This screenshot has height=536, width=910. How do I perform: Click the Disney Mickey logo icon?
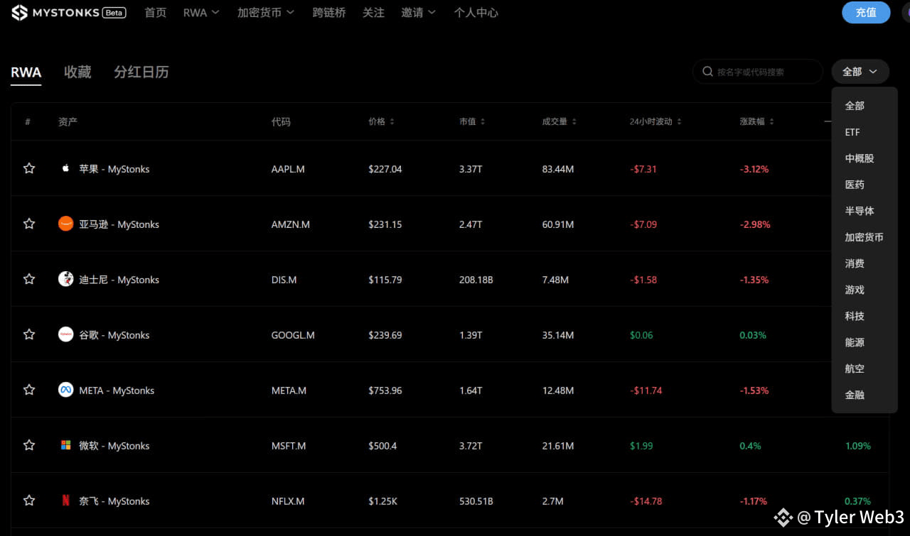tap(65, 279)
